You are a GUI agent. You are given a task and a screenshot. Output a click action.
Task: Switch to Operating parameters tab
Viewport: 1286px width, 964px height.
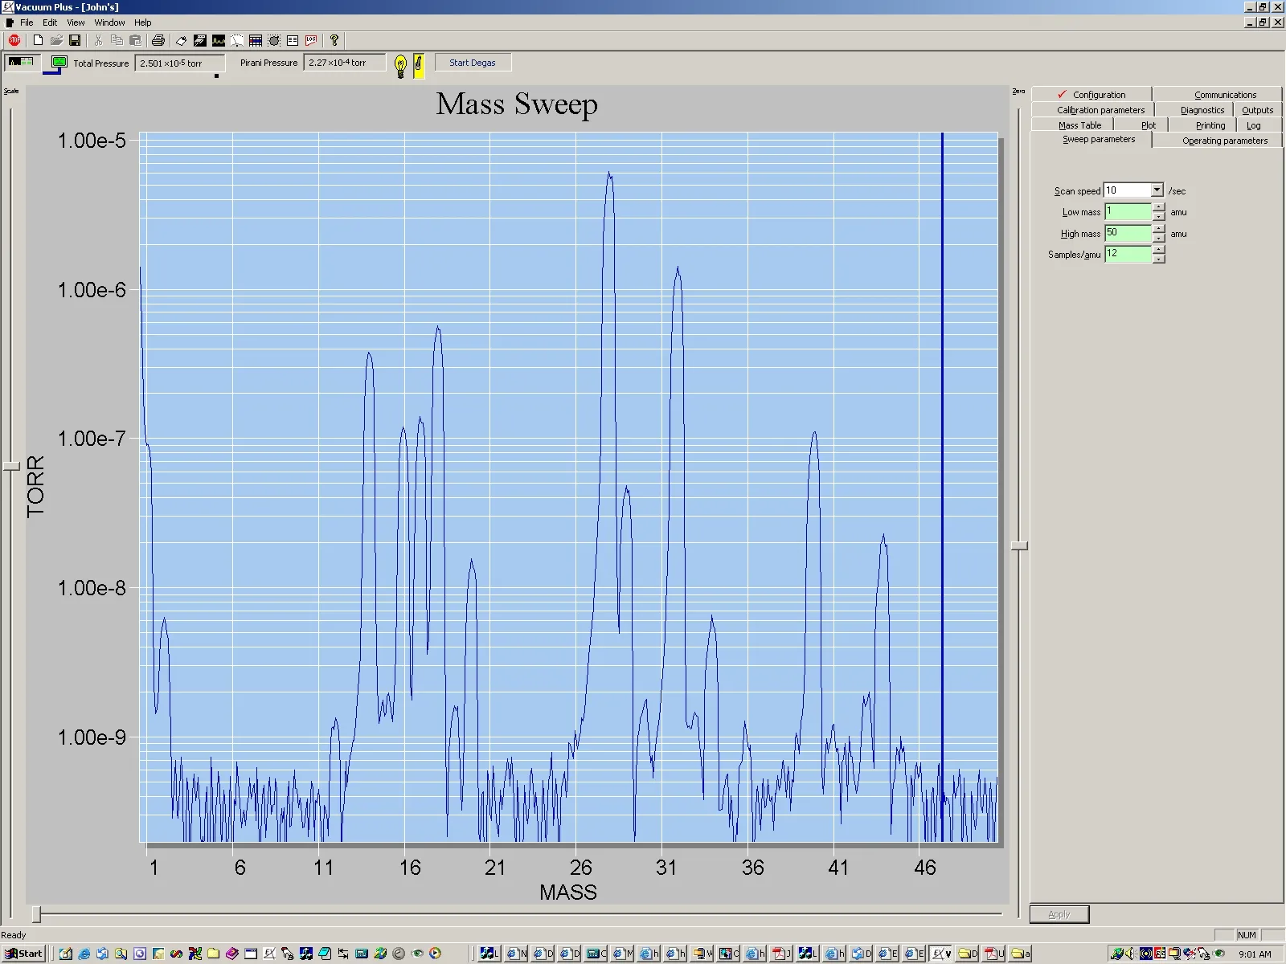(x=1218, y=141)
